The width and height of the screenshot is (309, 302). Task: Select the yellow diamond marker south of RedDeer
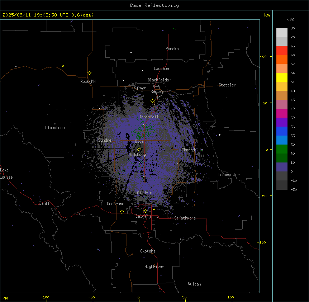coord(153,101)
